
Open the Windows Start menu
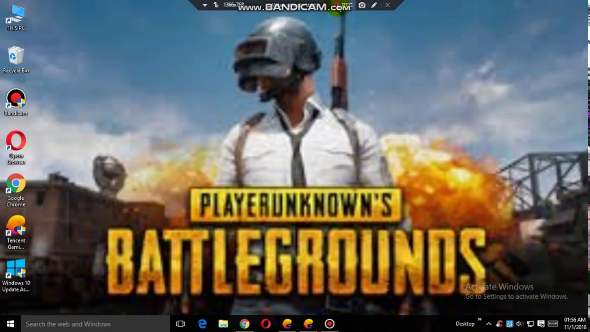[10, 324]
